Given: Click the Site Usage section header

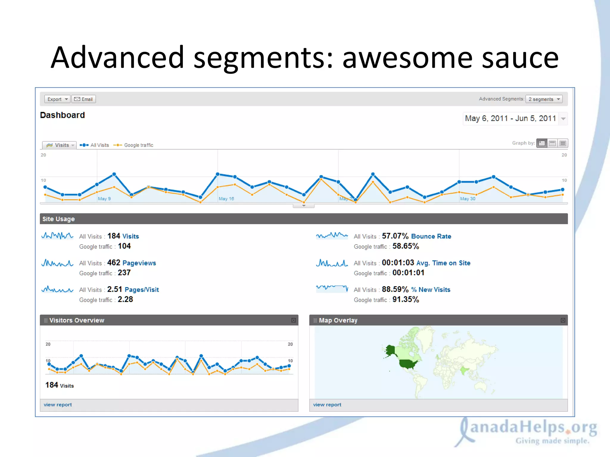Looking at the screenshot, I should pyautogui.click(x=304, y=219).
